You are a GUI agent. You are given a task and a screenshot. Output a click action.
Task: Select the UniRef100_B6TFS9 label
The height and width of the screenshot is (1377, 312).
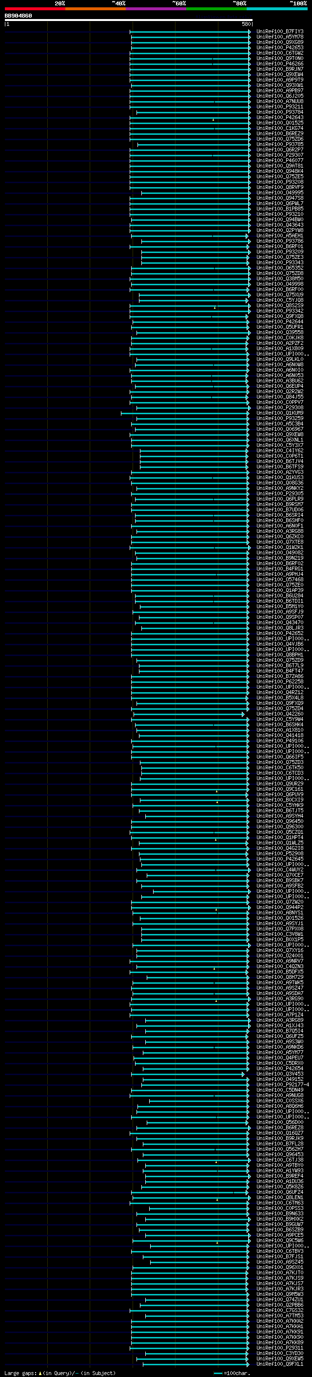(x=279, y=466)
